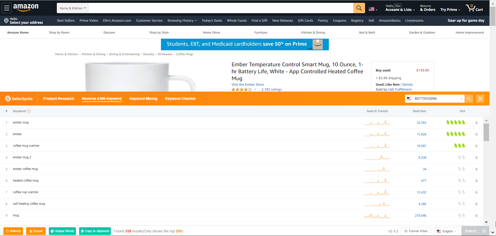Screen dimensions: 496x236
Task: Click Amazon icon for self heating coffee mug
Action: (476, 204)
